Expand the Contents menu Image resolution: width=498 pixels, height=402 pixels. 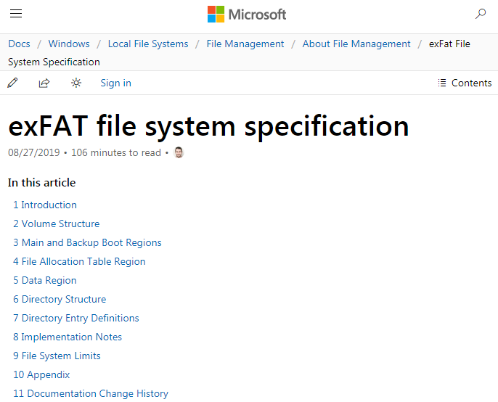(465, 83)
